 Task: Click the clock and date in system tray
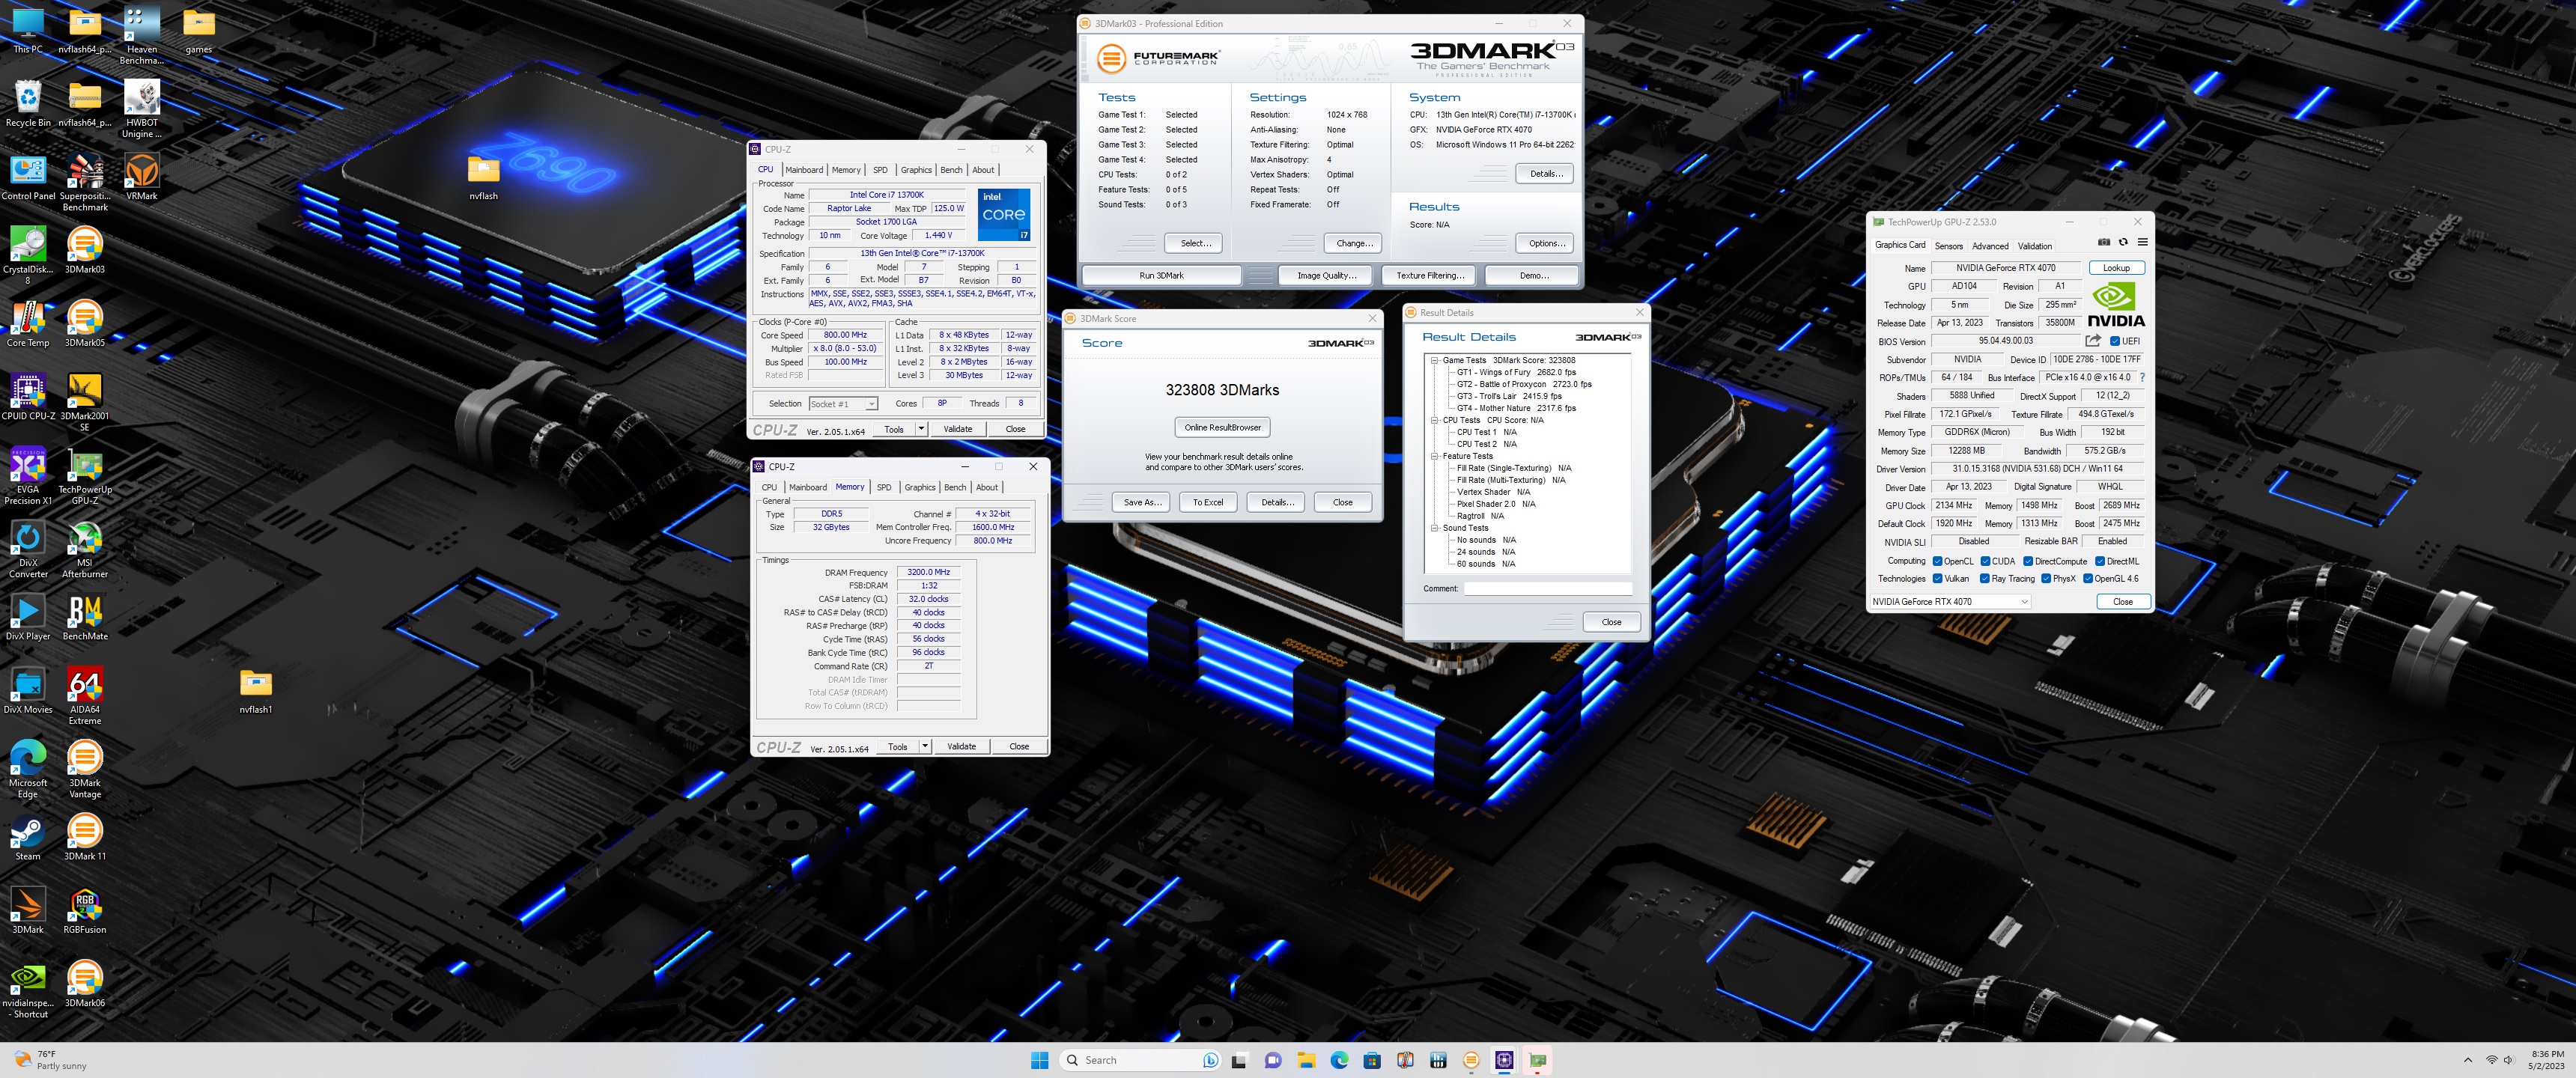[2546, 1060]
